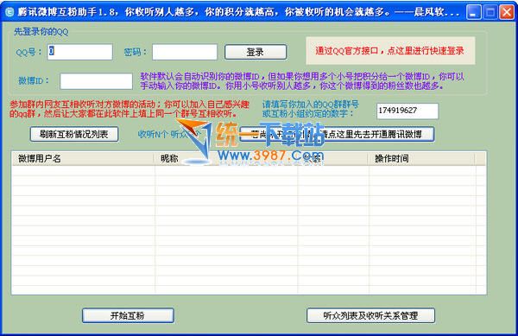
Task: Click the 登录 login button
Action: tap(256, 52)
